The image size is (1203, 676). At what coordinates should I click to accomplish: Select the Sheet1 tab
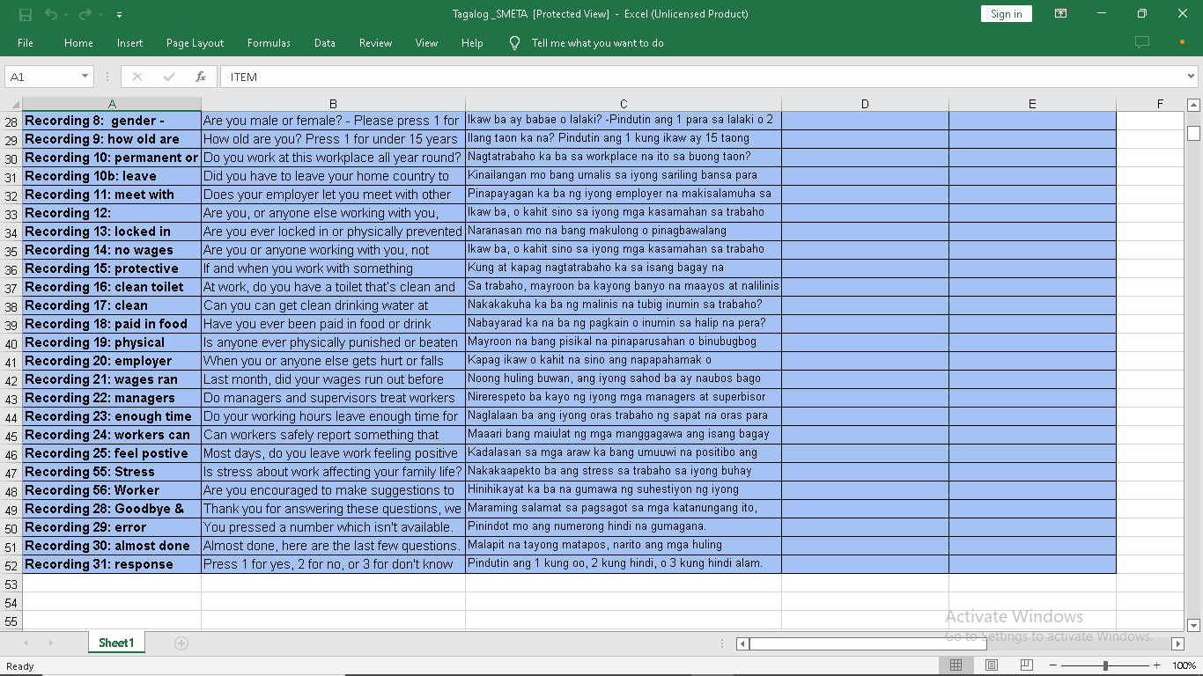tap(116, 643)
